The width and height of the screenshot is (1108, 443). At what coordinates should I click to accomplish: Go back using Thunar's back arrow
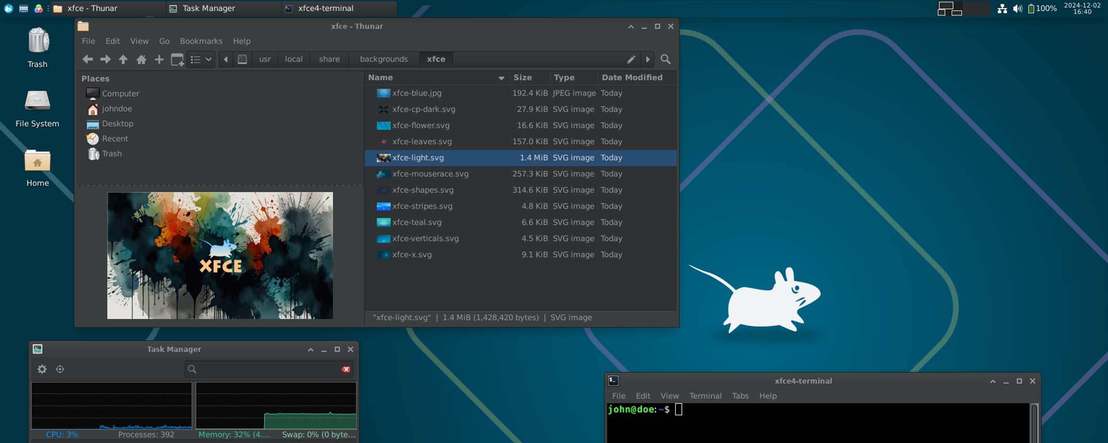point(88,60)
